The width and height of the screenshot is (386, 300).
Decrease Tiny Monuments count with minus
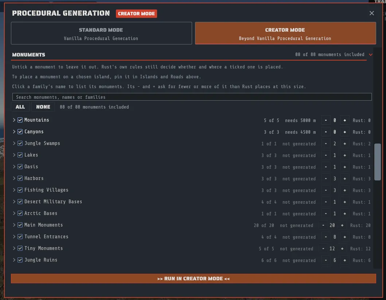click(x=323, y=249)
